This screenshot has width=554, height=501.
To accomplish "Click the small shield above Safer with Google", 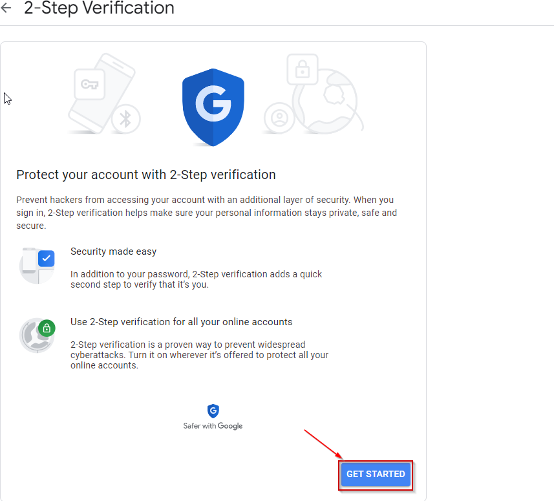I will (x=213, y=411).
